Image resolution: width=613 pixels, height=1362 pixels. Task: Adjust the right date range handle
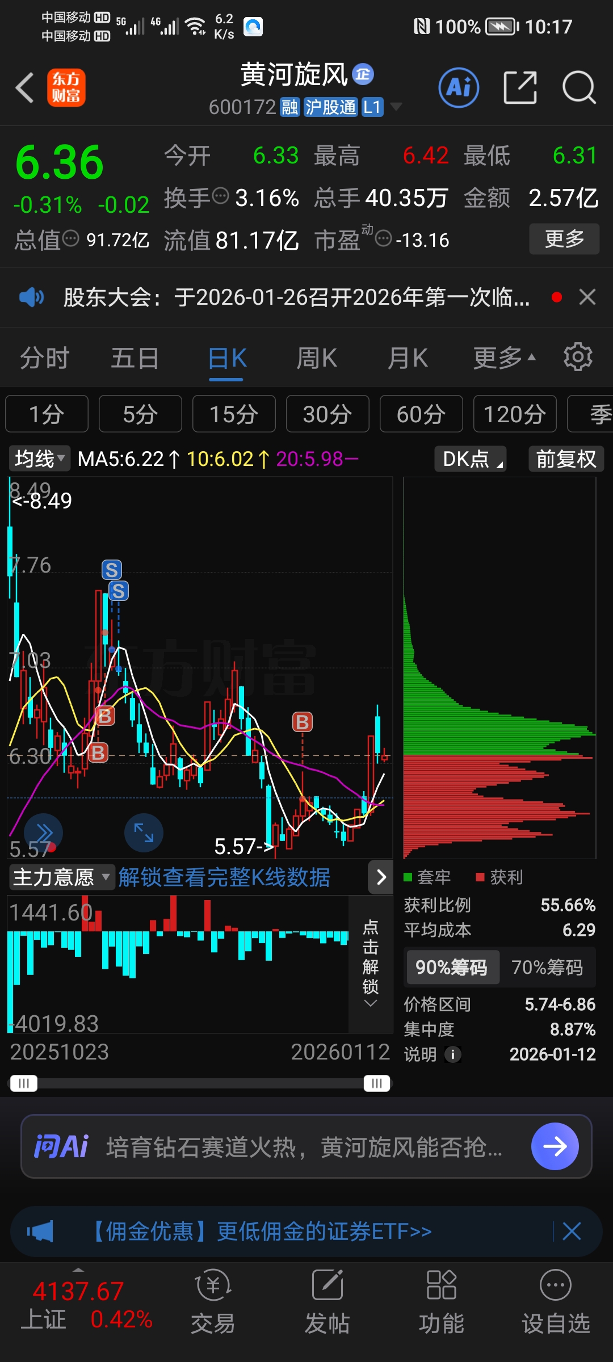pos(377,1083)
